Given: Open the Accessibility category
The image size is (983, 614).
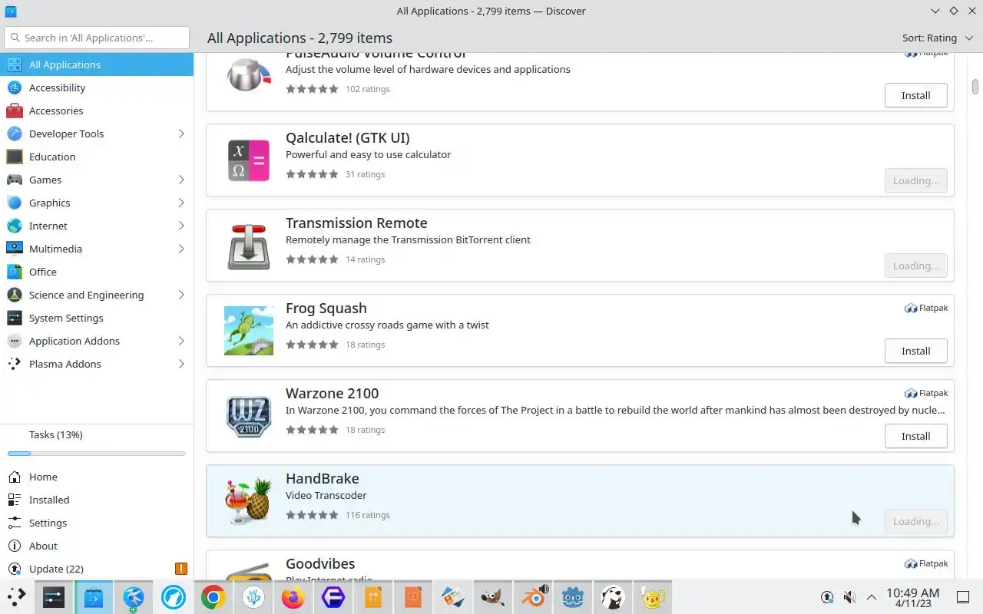Looking at the screenshot, I should coord(97,87).
